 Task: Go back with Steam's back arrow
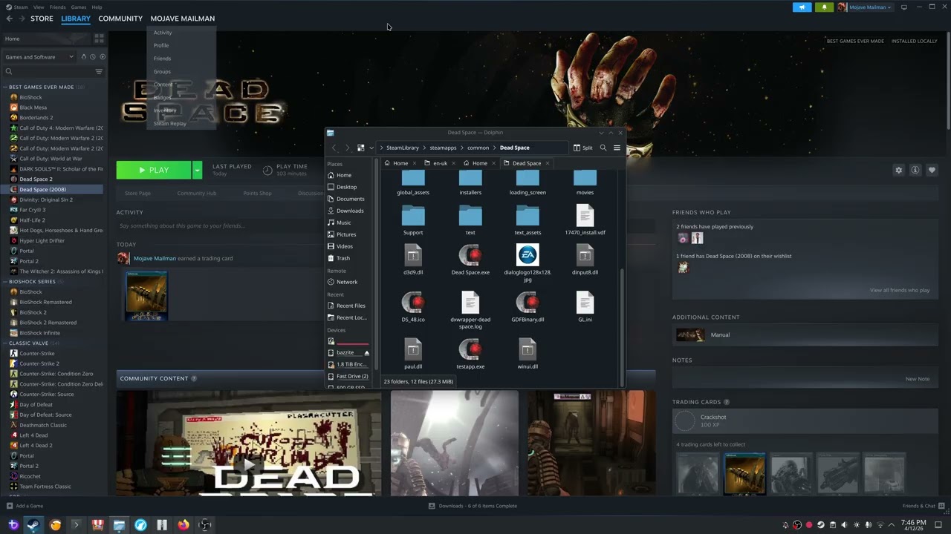10,19
